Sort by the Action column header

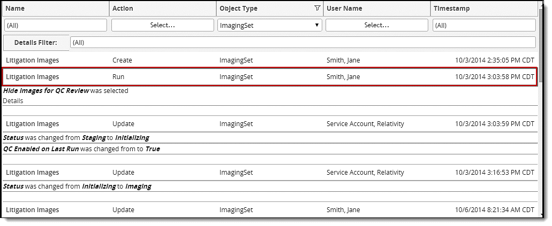123,9
